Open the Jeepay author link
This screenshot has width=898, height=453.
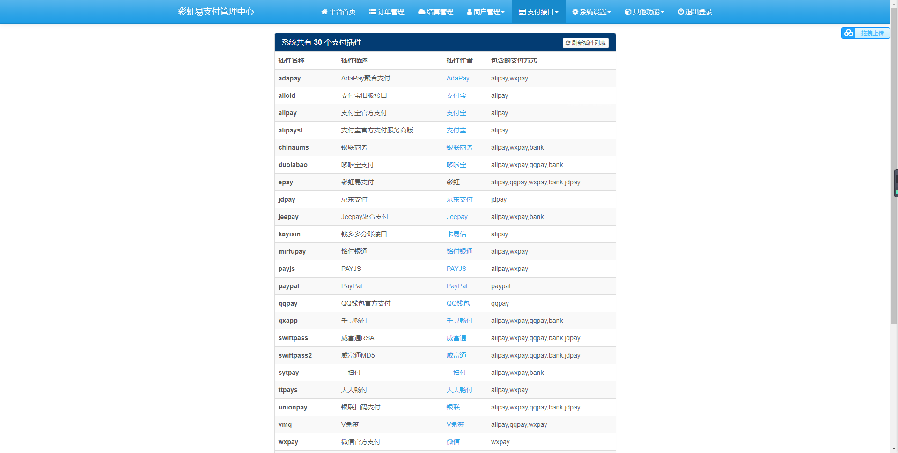pos(457,217)
